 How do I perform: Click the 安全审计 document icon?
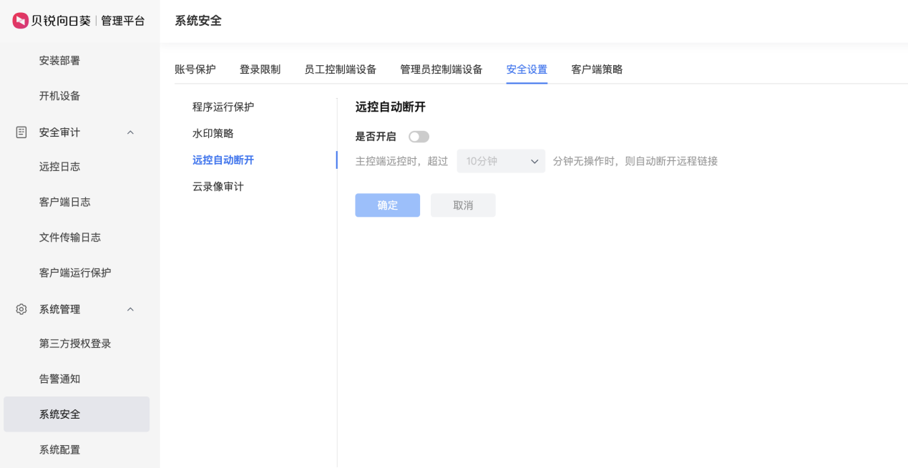(x=21, y=132)
